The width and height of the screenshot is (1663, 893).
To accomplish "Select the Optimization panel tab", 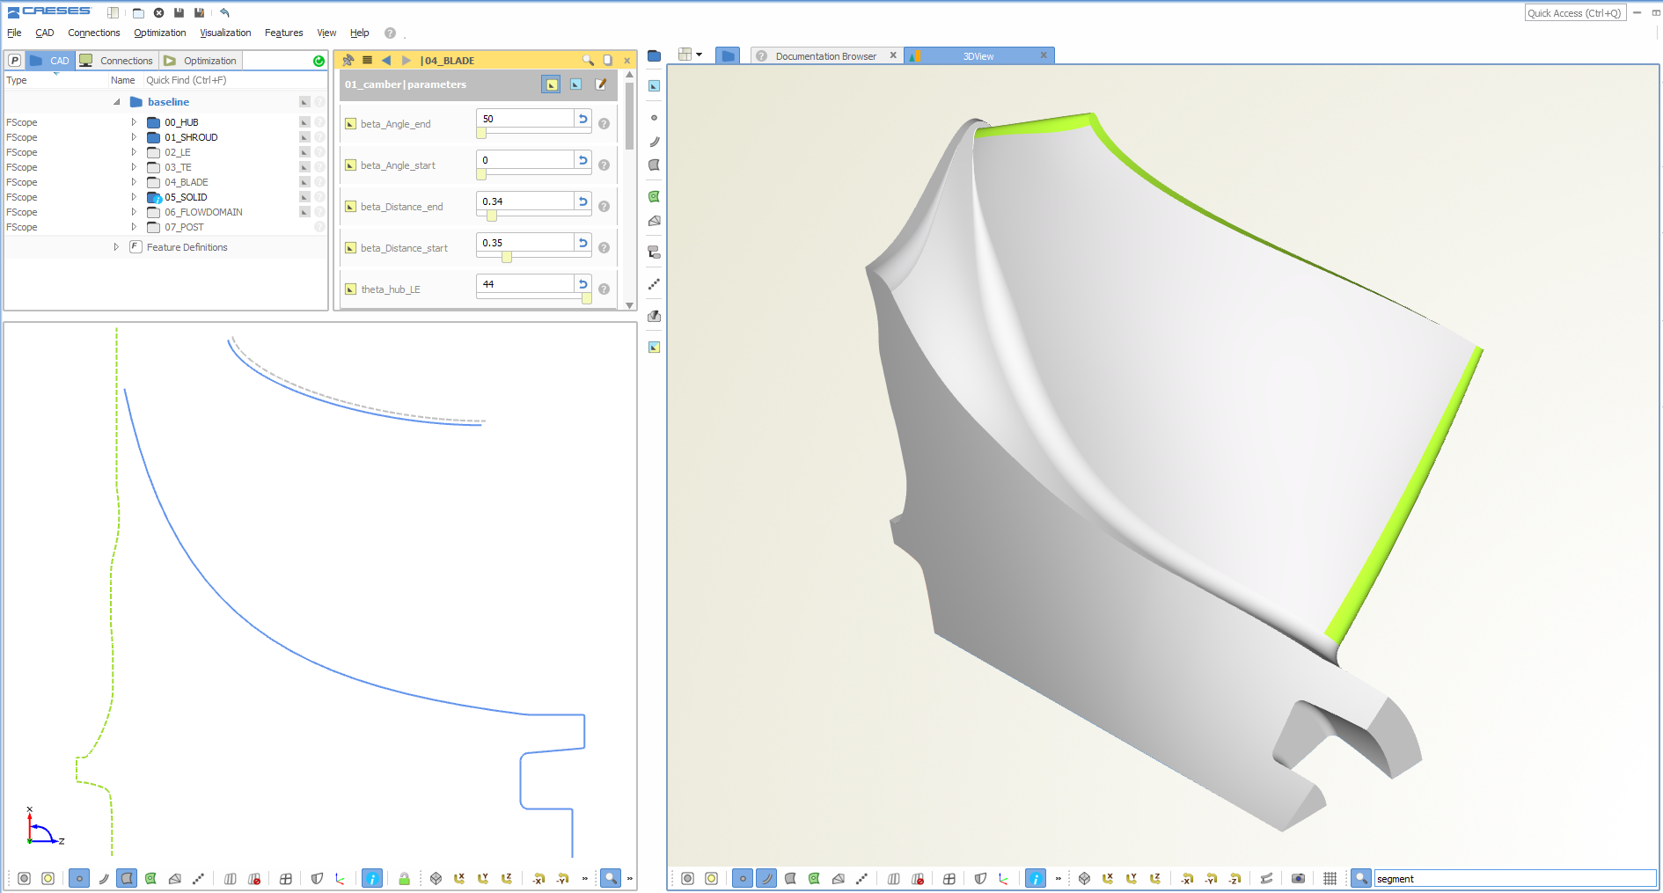I will click(201, 61).
